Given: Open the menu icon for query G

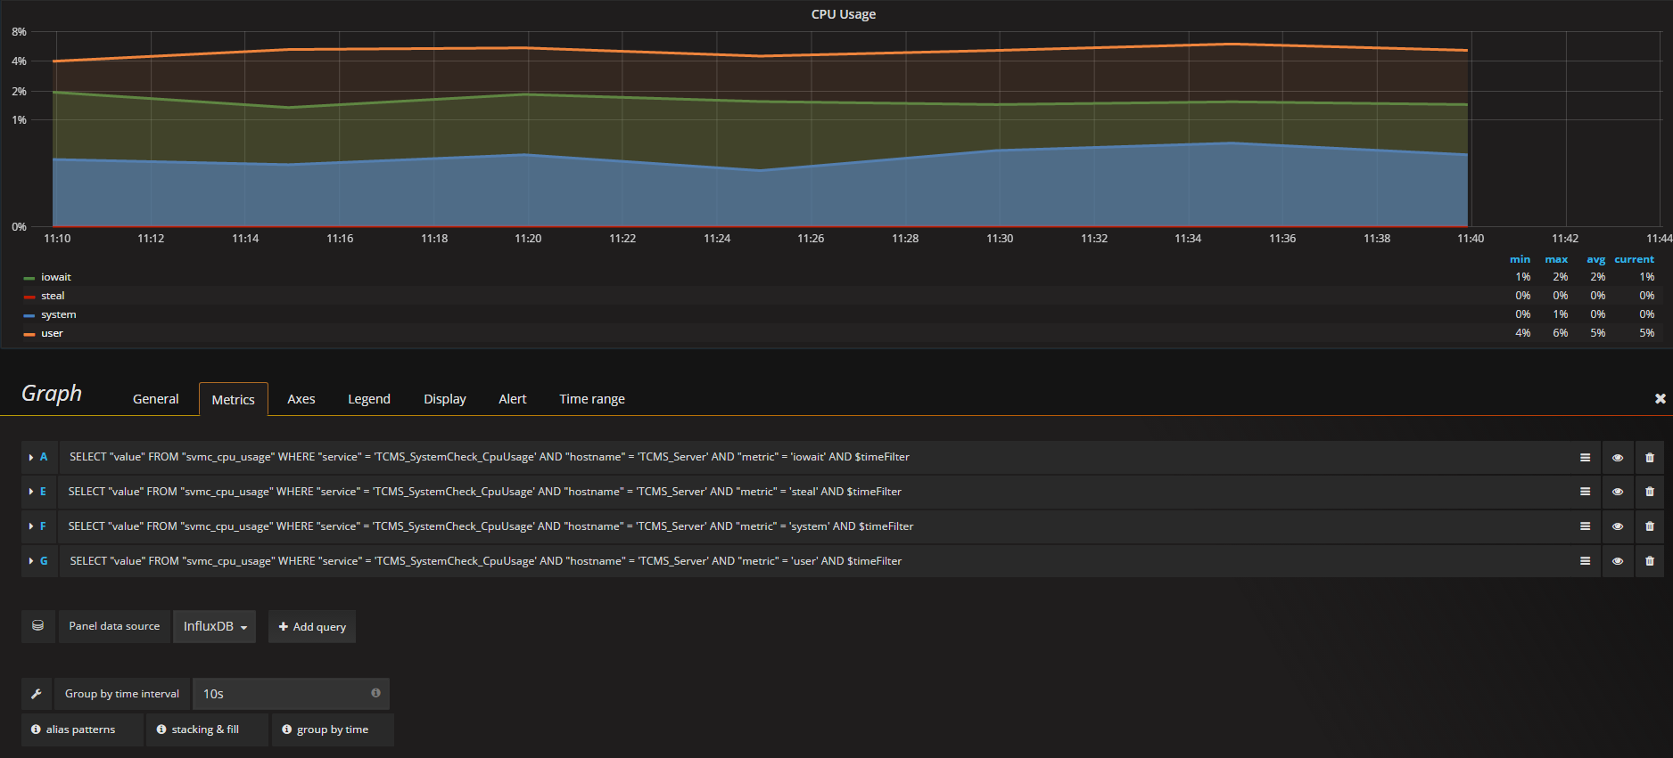Looking at the screenshot, I should pos(1585,561).
